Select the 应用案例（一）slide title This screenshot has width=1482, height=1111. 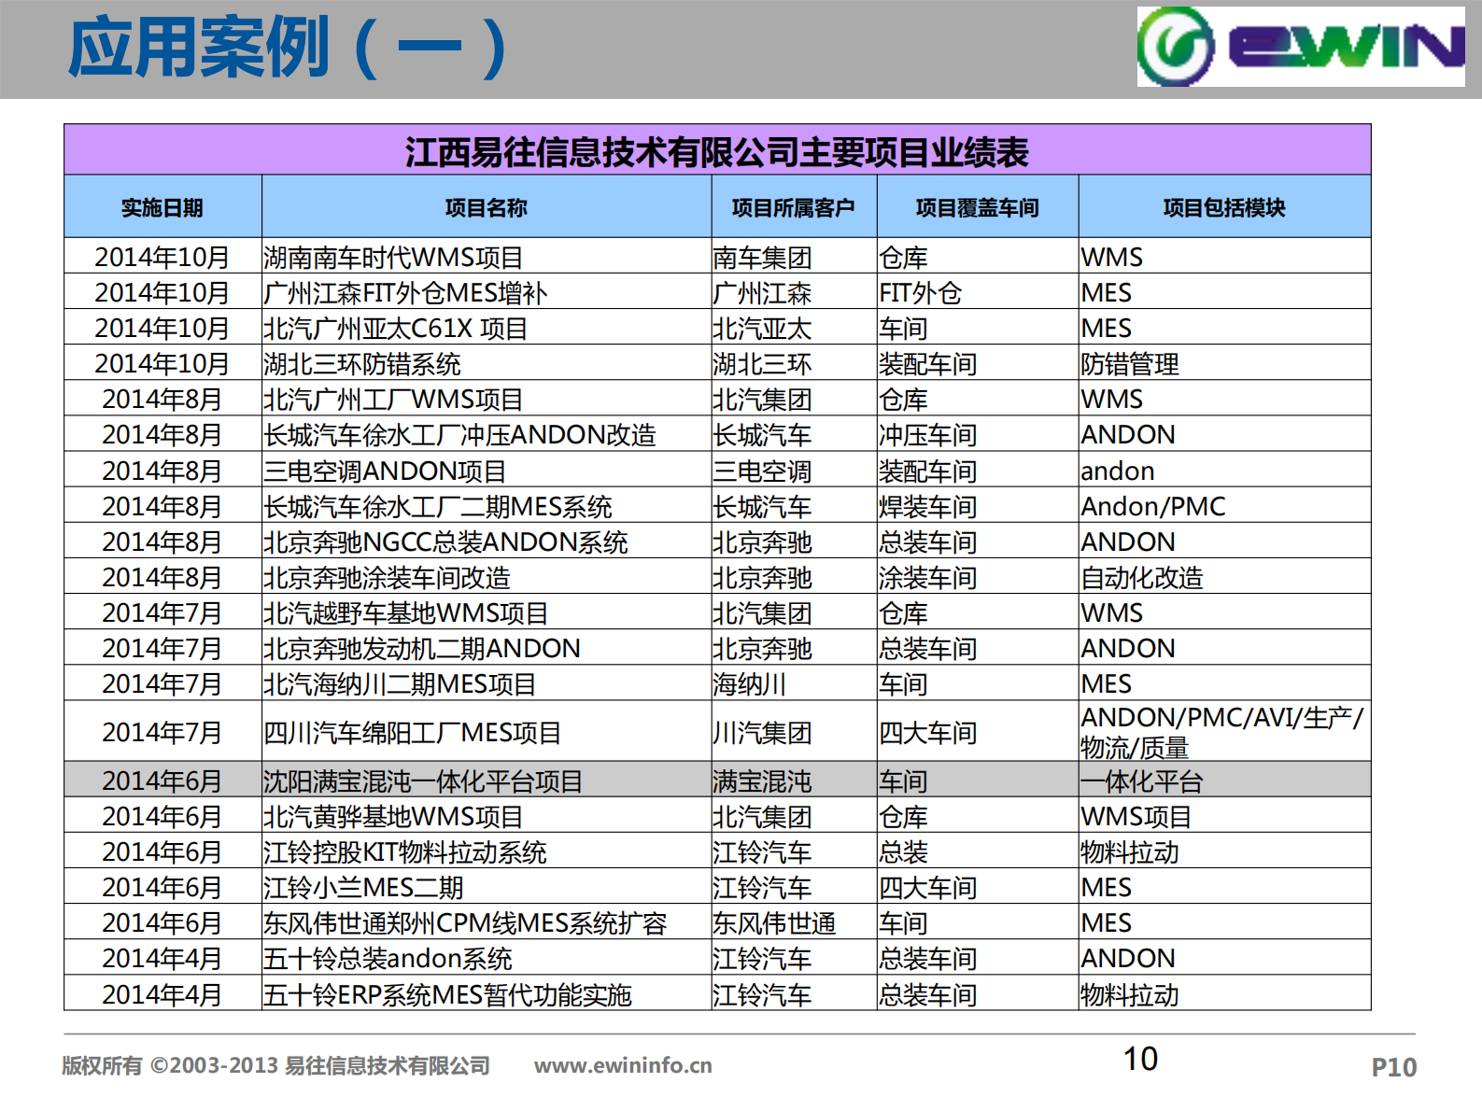[288, 48]
